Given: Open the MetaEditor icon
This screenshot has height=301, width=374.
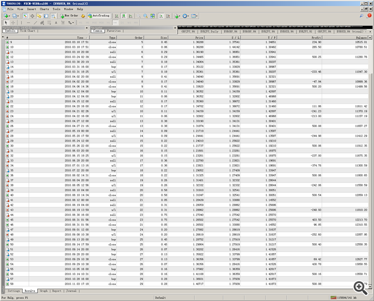Looking at the screenshot, I should tap(83, 16).
